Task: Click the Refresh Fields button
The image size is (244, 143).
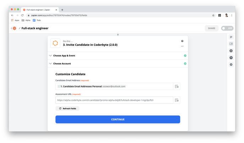Action: pyautogui.click(x=67, y=108)
